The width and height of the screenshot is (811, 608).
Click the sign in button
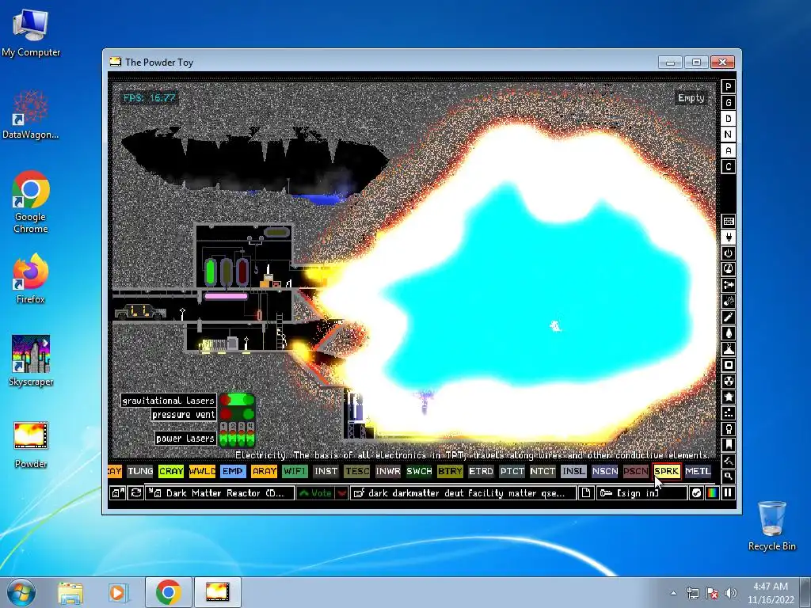click(x=642, y=493)
